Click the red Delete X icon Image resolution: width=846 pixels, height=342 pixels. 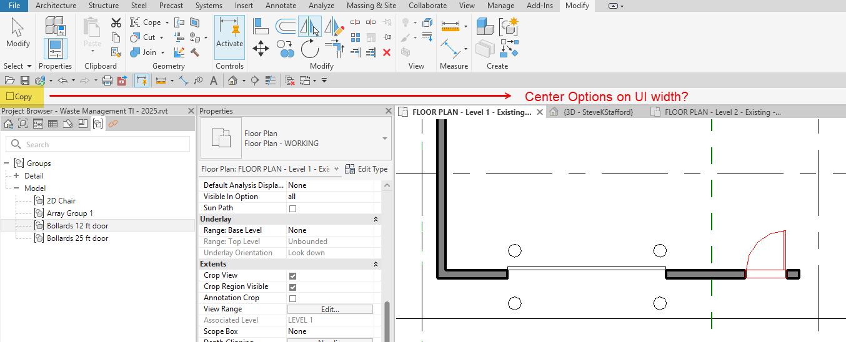387,52
